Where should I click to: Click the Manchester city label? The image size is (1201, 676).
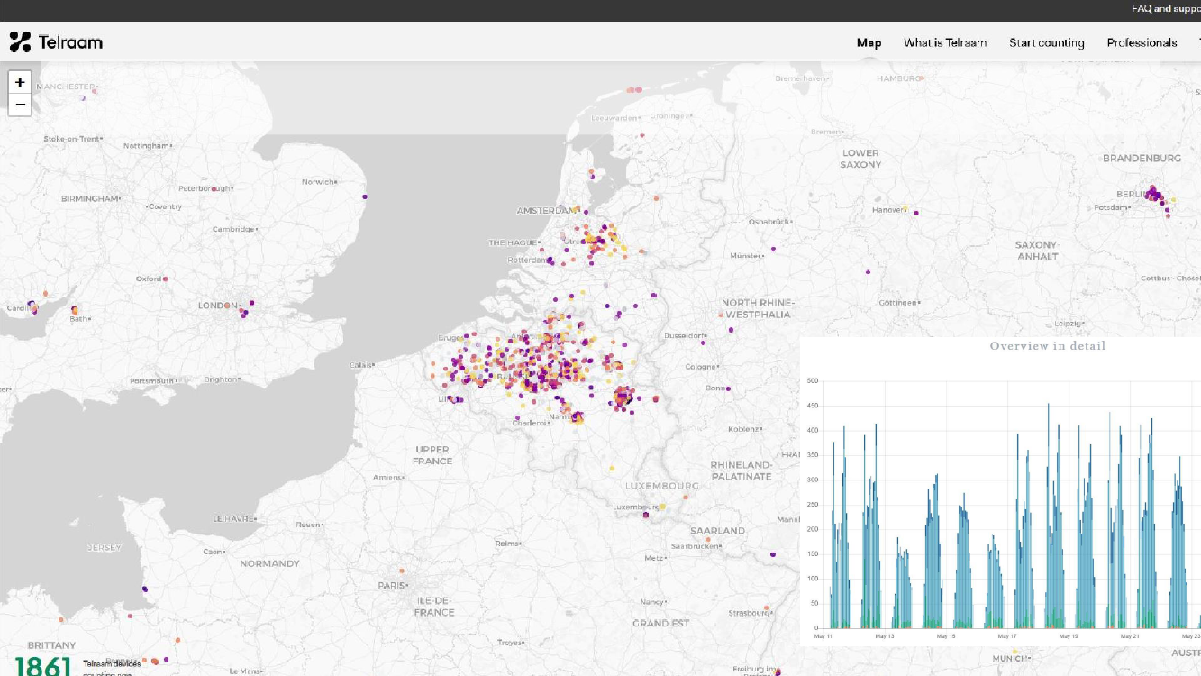(x=65, y=87)
